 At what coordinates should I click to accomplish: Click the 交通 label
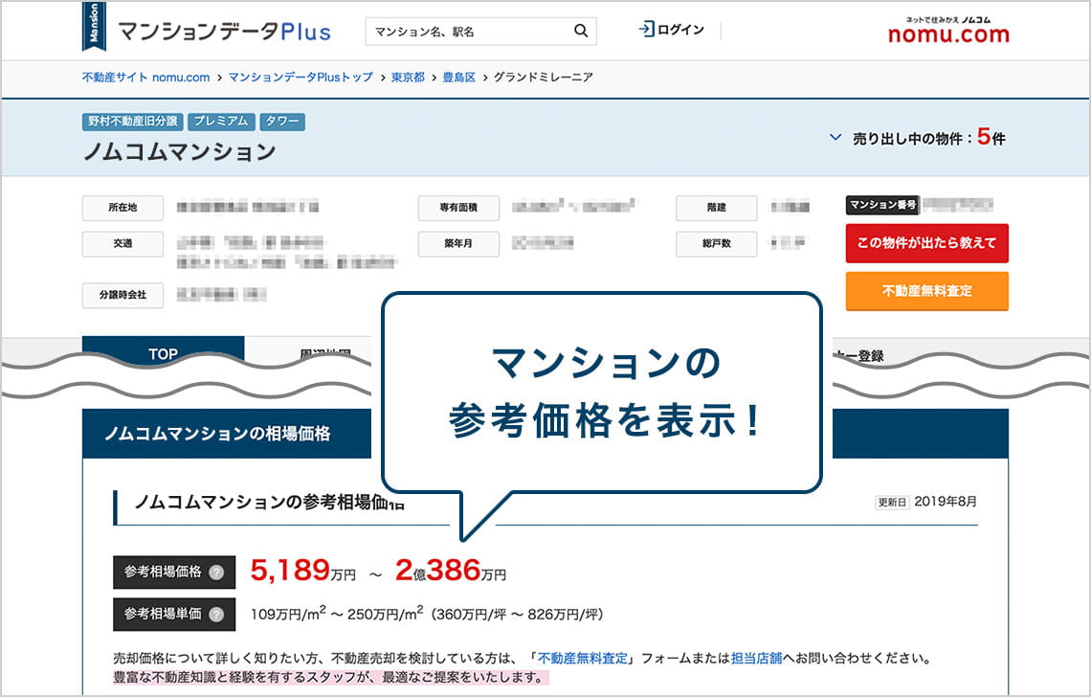click(x=123, y=244)
